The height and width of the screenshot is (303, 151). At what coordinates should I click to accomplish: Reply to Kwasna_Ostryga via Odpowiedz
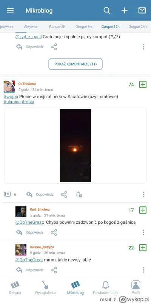pos(30,270)
